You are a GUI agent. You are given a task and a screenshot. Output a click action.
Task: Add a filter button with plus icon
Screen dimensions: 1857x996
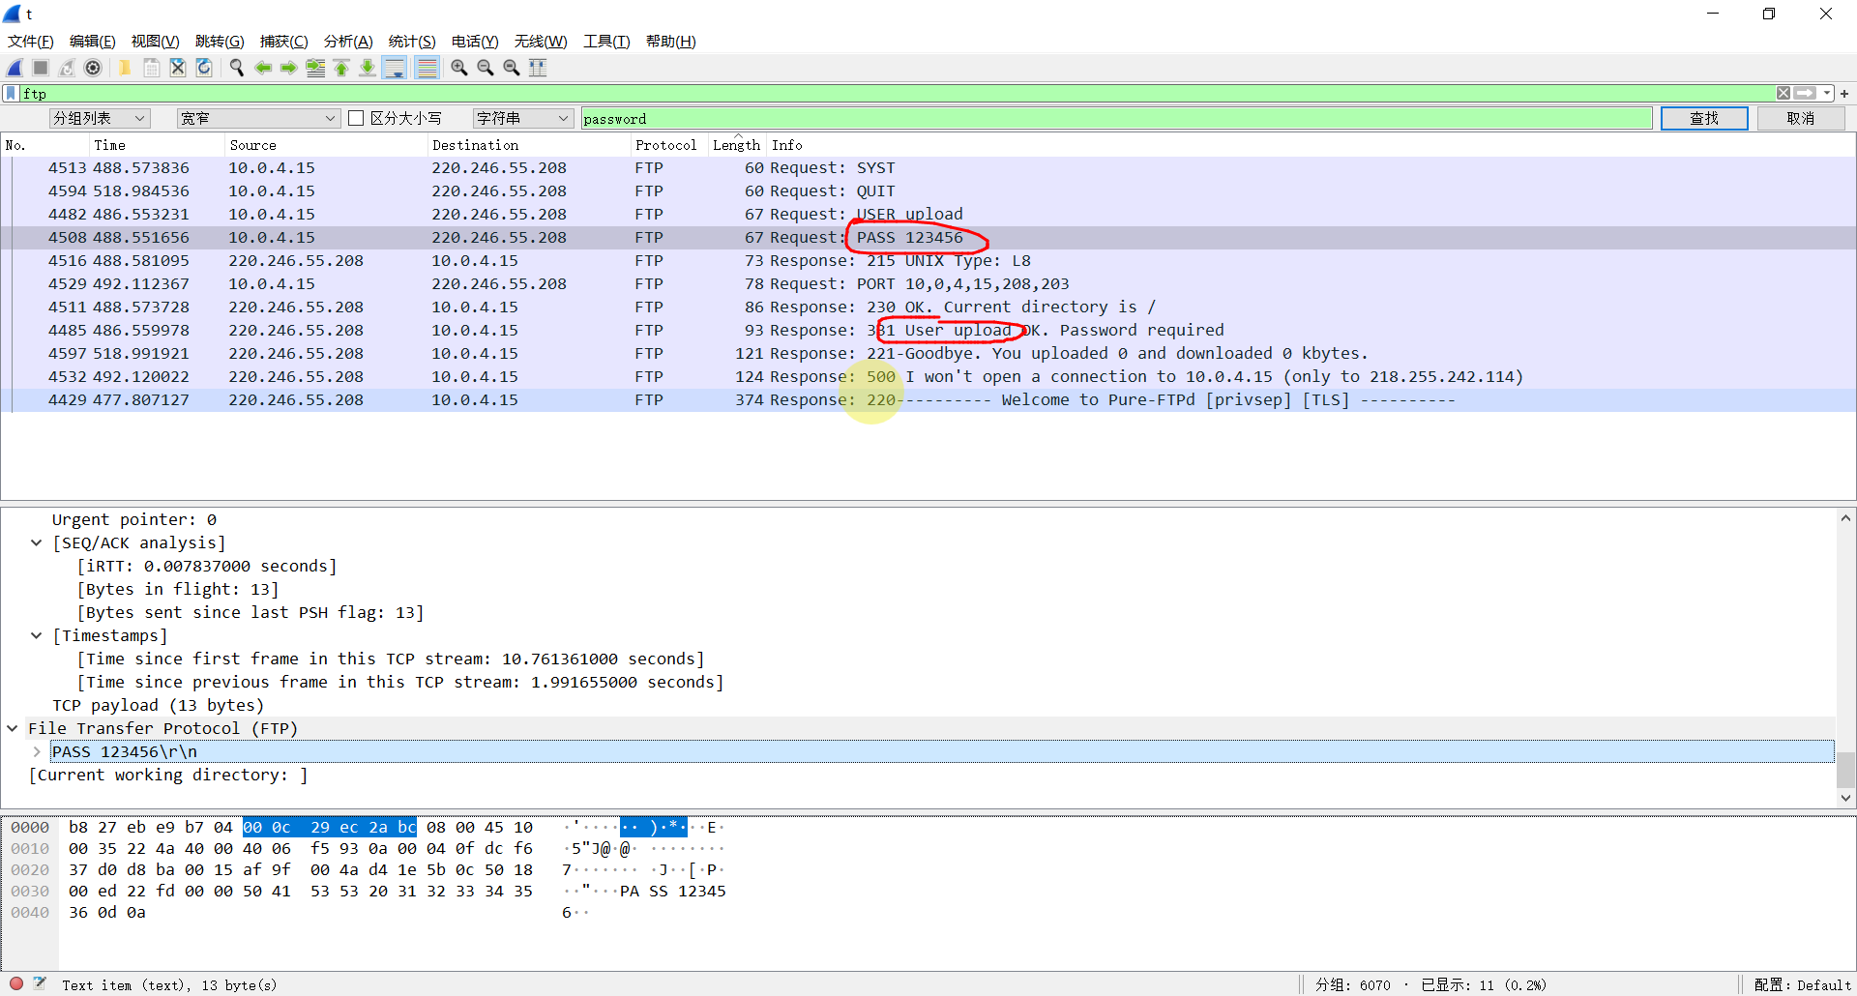pos(1844,94)
